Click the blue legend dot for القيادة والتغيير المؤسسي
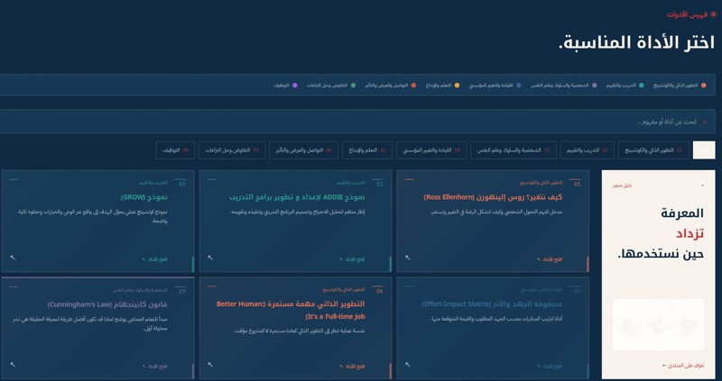The image size is (722, 381). pyautogui.click(x=519, y=86)
